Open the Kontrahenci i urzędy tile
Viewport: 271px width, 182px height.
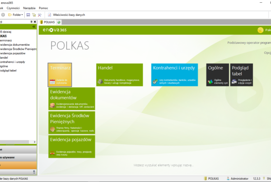pyautogui.click(x=174, y=75)
